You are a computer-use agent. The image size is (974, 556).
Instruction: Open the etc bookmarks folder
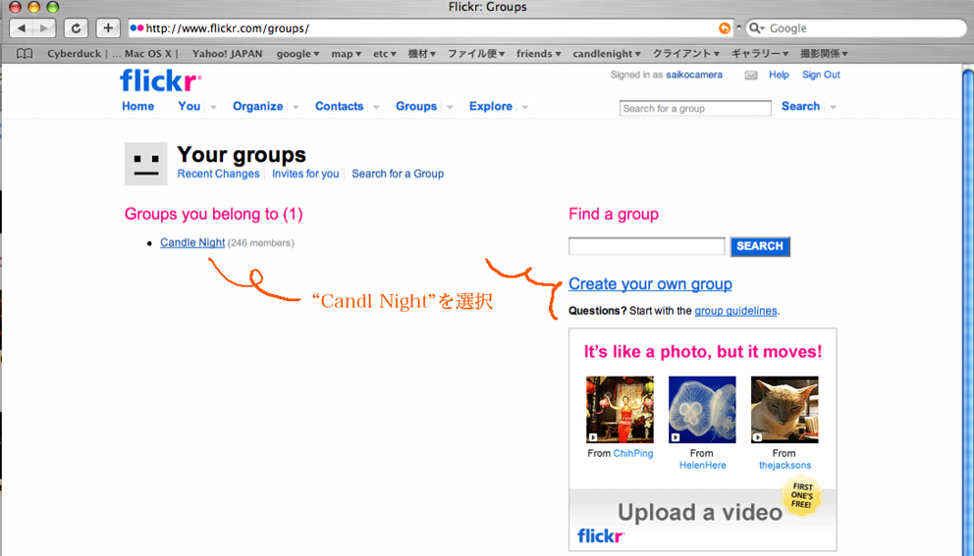point(385,54)
